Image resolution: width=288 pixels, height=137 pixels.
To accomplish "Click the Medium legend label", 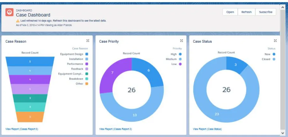I will click(x=171, y=59).
